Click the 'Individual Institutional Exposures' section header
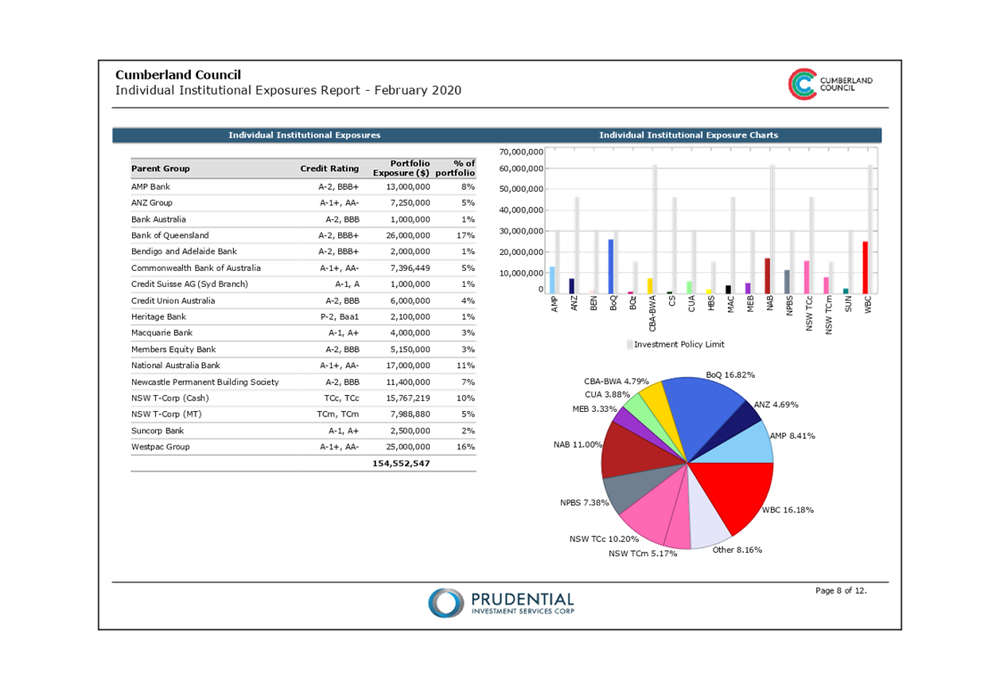 click(x=304, y=136)
